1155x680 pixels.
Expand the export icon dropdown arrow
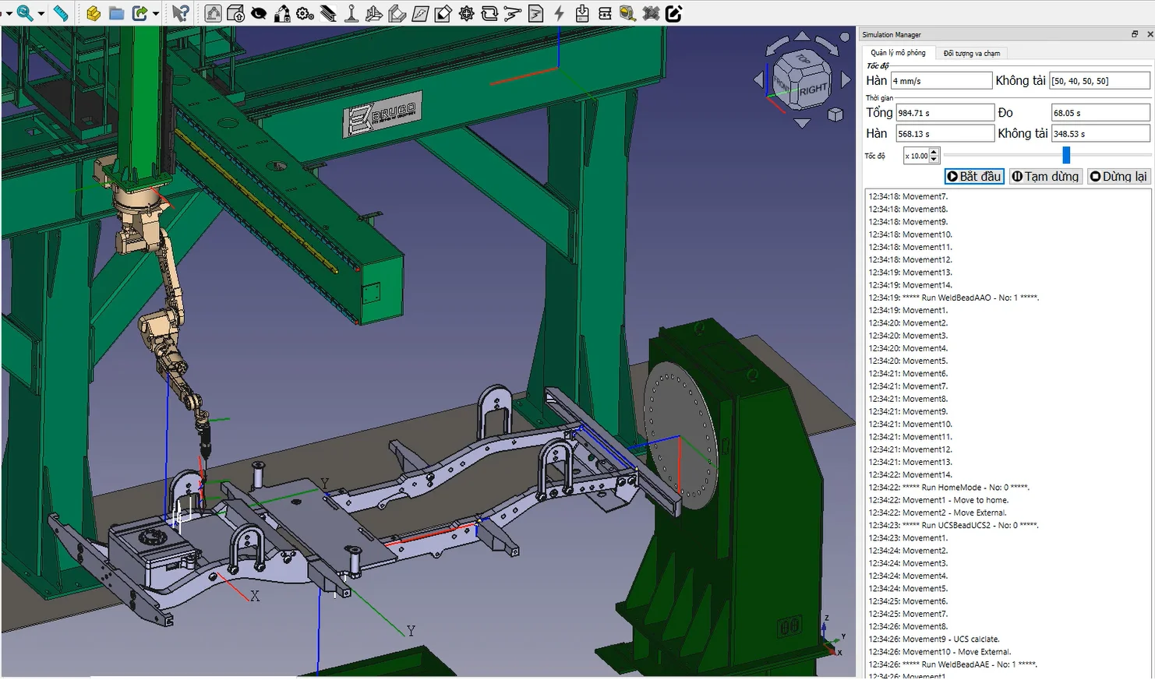click(156, 14)
